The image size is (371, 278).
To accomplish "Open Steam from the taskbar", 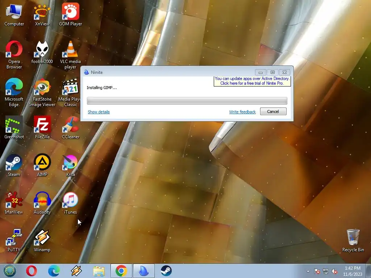I will click(x=166, y=271).
